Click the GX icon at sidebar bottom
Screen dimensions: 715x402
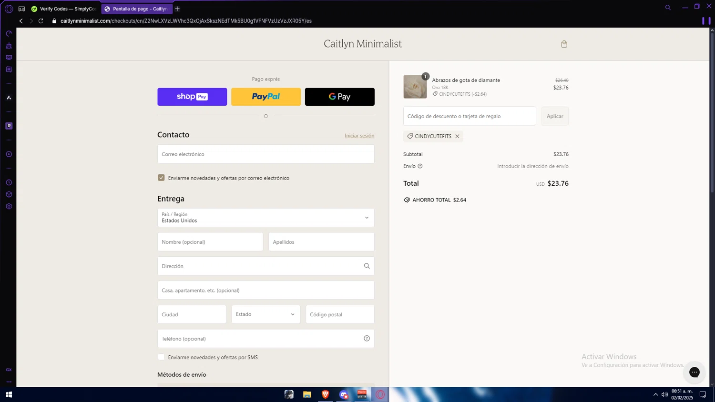point(9,370)
